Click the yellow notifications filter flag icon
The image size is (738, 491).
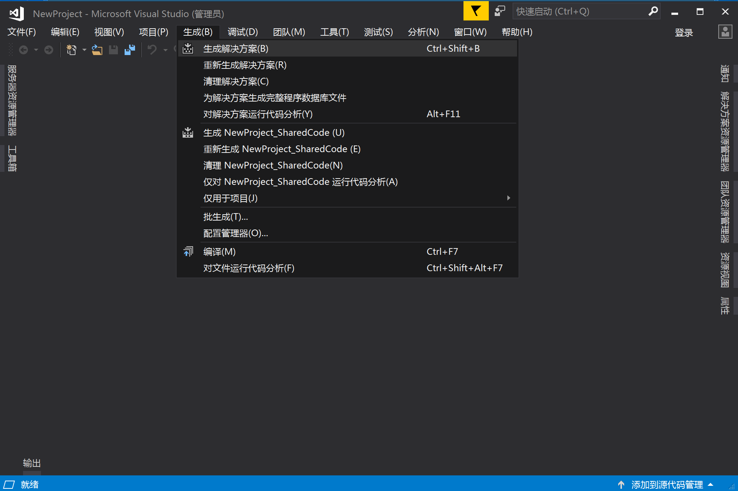coord(476,12)
